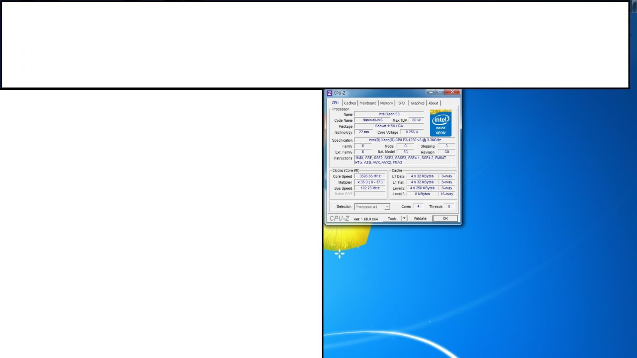Click the Tools button

(x=392, y=218)
